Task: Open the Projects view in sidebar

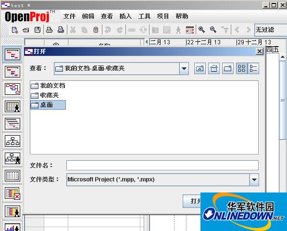Action: pos(12,124)
